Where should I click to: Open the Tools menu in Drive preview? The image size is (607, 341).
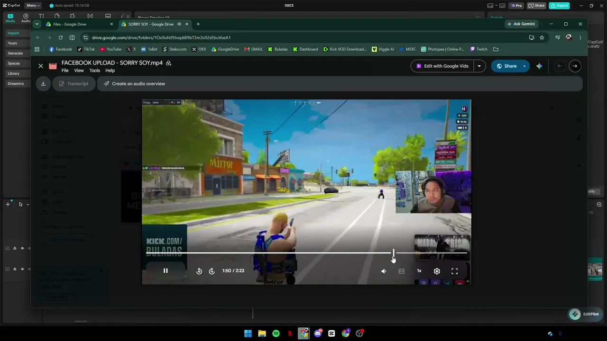95,71
